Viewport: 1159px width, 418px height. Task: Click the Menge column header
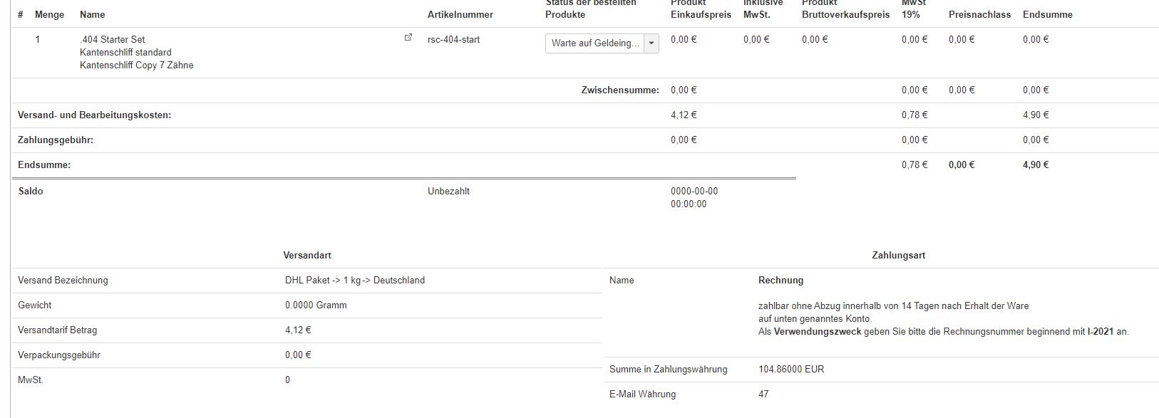(x=49, y=14)
